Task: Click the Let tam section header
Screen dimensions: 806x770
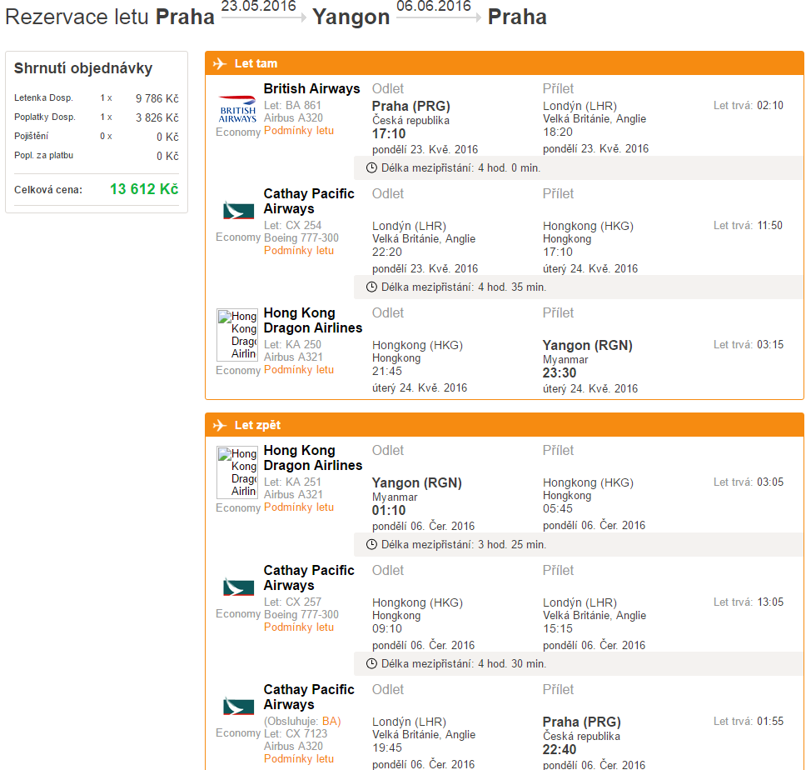Action: [505, 64]
